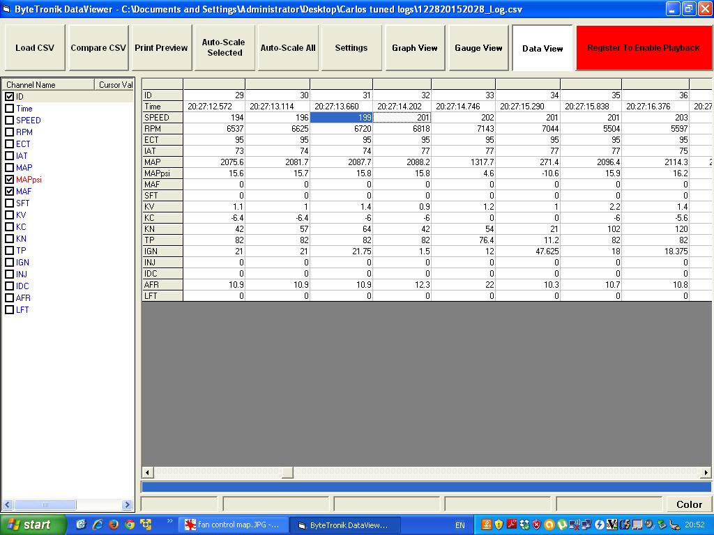Viewport: 714px width, 535px height.
Task: Click the Load CSV button
Action: point(35,48)
